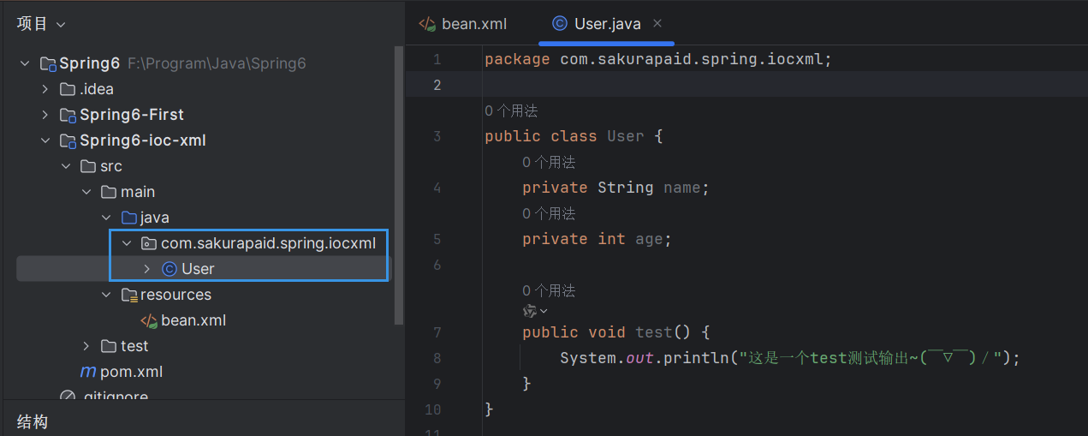The image size is (1088, 436).
Task: Select pom.xml in the project tree
Action: pos(131,372)
